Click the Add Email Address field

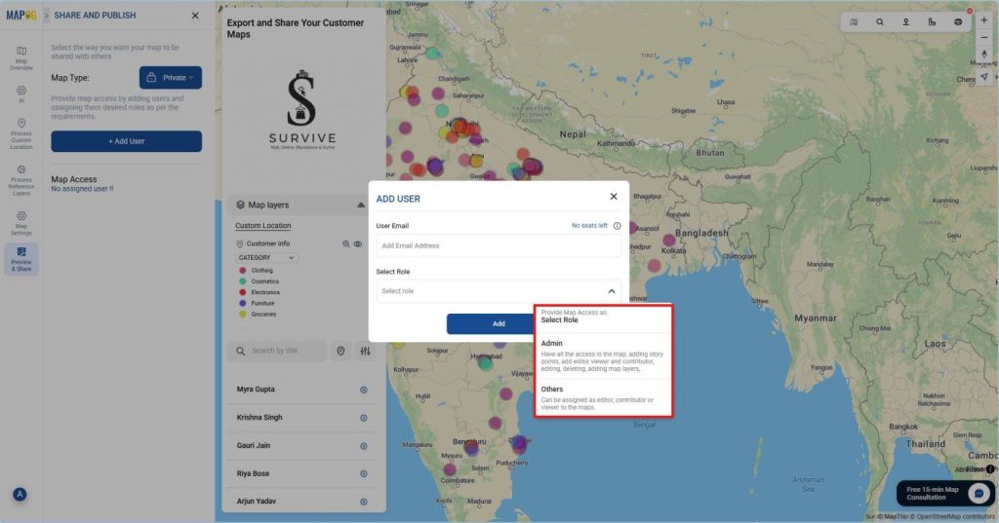pos(499,245)
